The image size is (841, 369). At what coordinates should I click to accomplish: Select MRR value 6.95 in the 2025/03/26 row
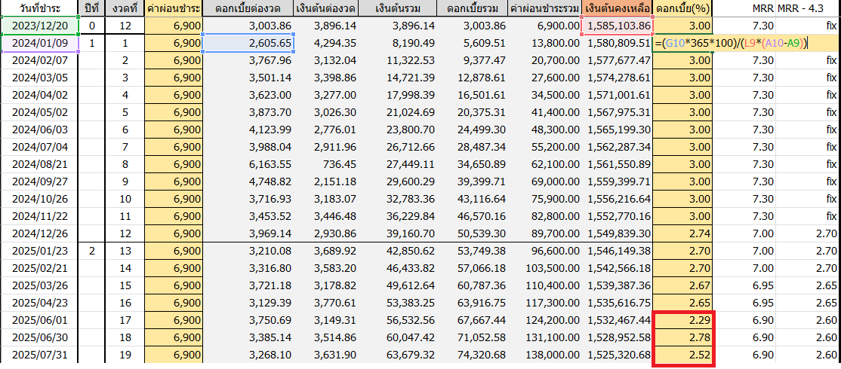tap(744, 285)
